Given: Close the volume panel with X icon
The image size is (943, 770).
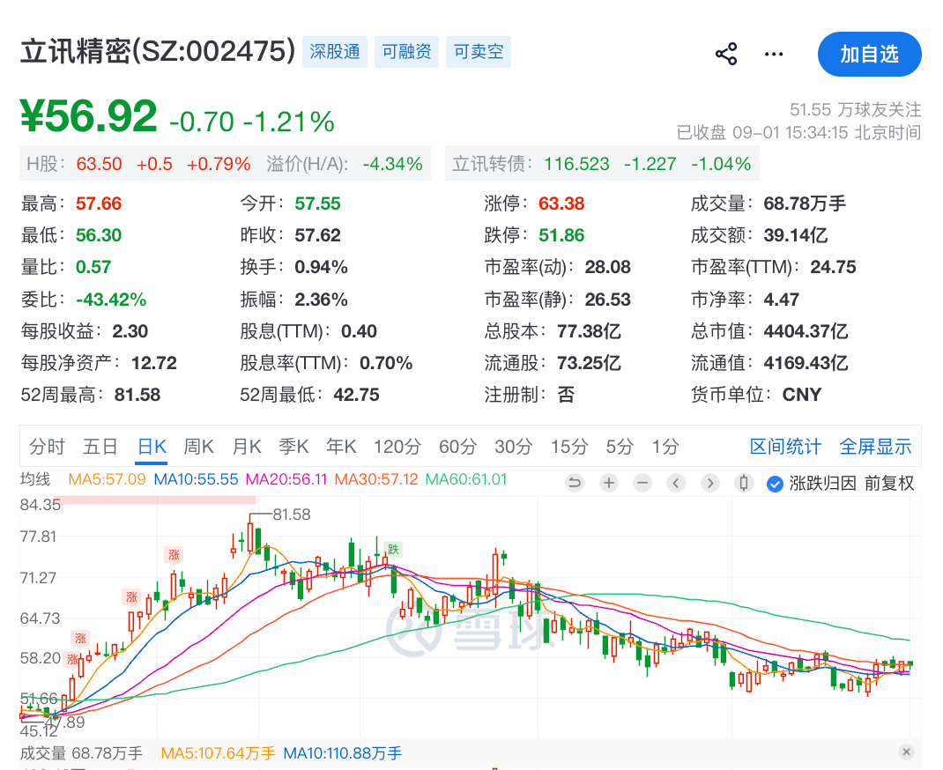Looking at the screenshot, I should [x=906, y=751].
